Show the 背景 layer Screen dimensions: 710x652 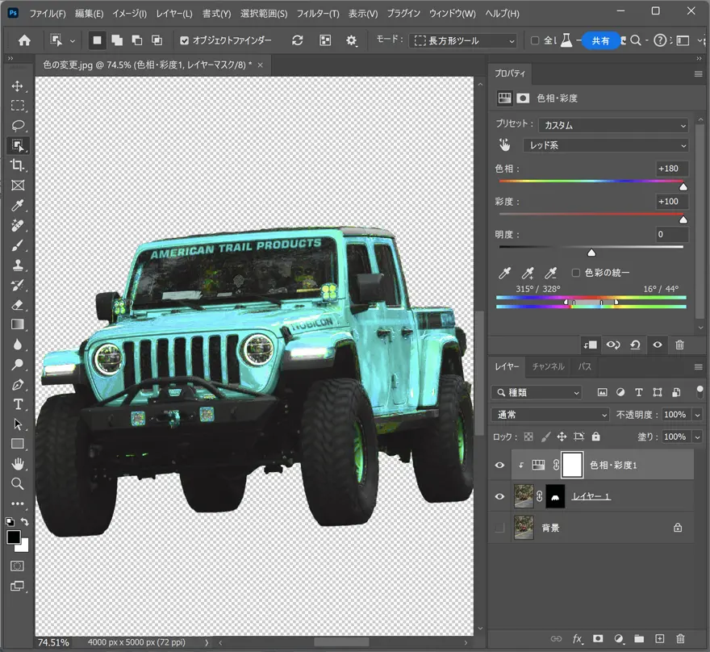click(500, 528)
